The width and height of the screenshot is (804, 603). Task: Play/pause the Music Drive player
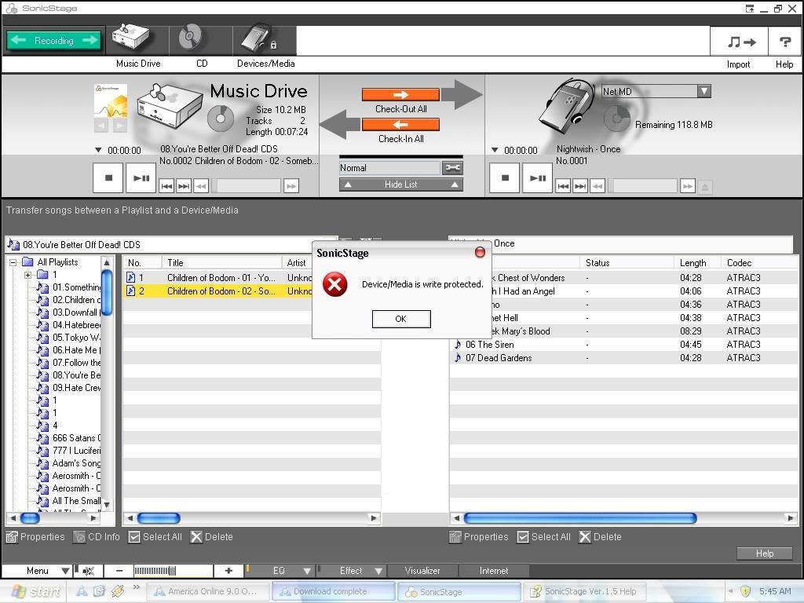click(141, 178)
